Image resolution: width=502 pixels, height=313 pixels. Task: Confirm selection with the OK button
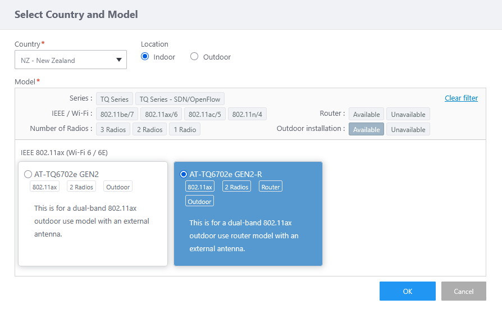[x=408, y=291]
